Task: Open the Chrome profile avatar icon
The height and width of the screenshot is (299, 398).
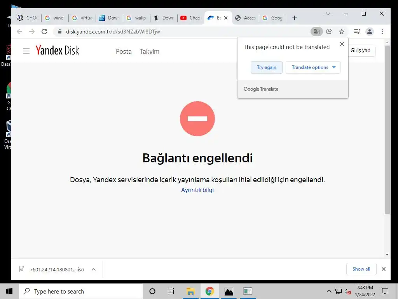Action: pyautogui.click(x=370, y=32)
